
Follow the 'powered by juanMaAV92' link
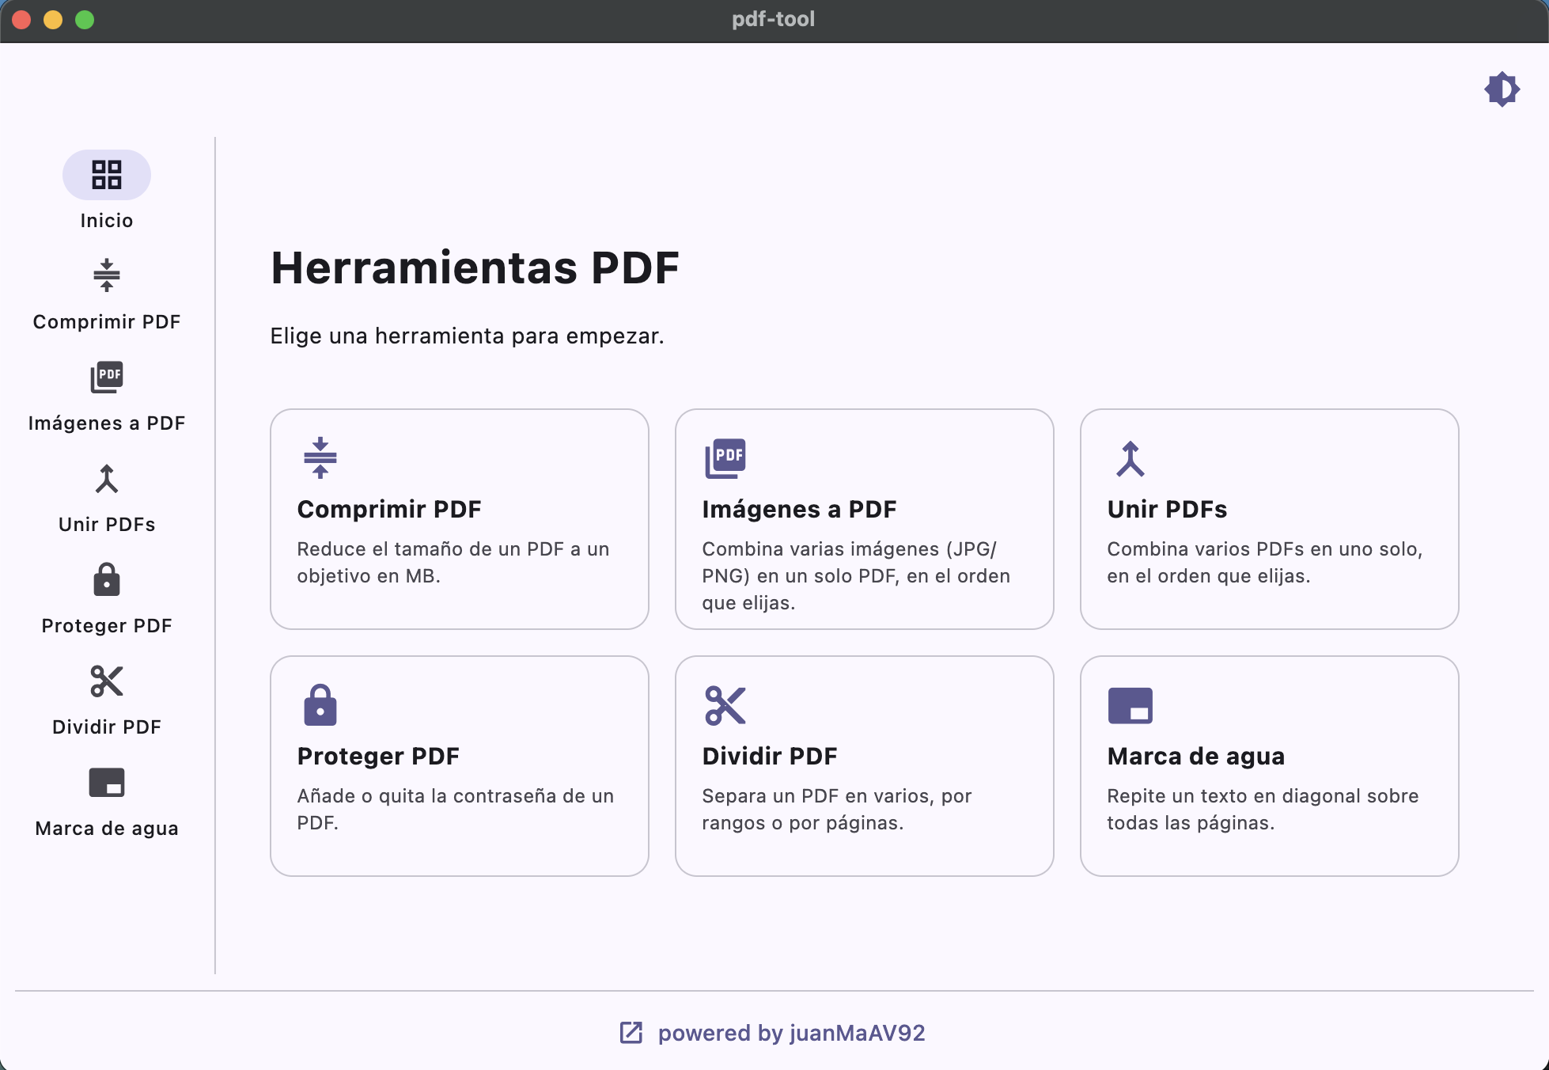pos(791,1033)
